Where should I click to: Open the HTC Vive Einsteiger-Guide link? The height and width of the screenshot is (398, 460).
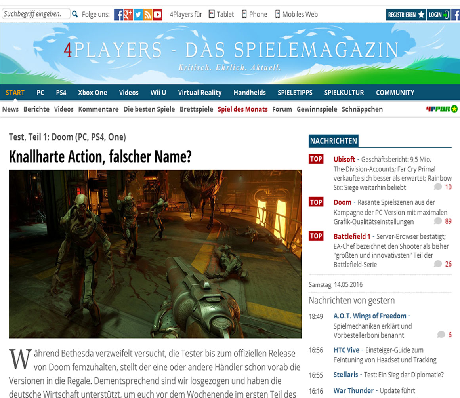click(385, 354)
